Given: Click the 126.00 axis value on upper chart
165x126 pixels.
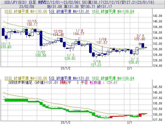Looking at the screenshot, I should click(x=157, y=60).
